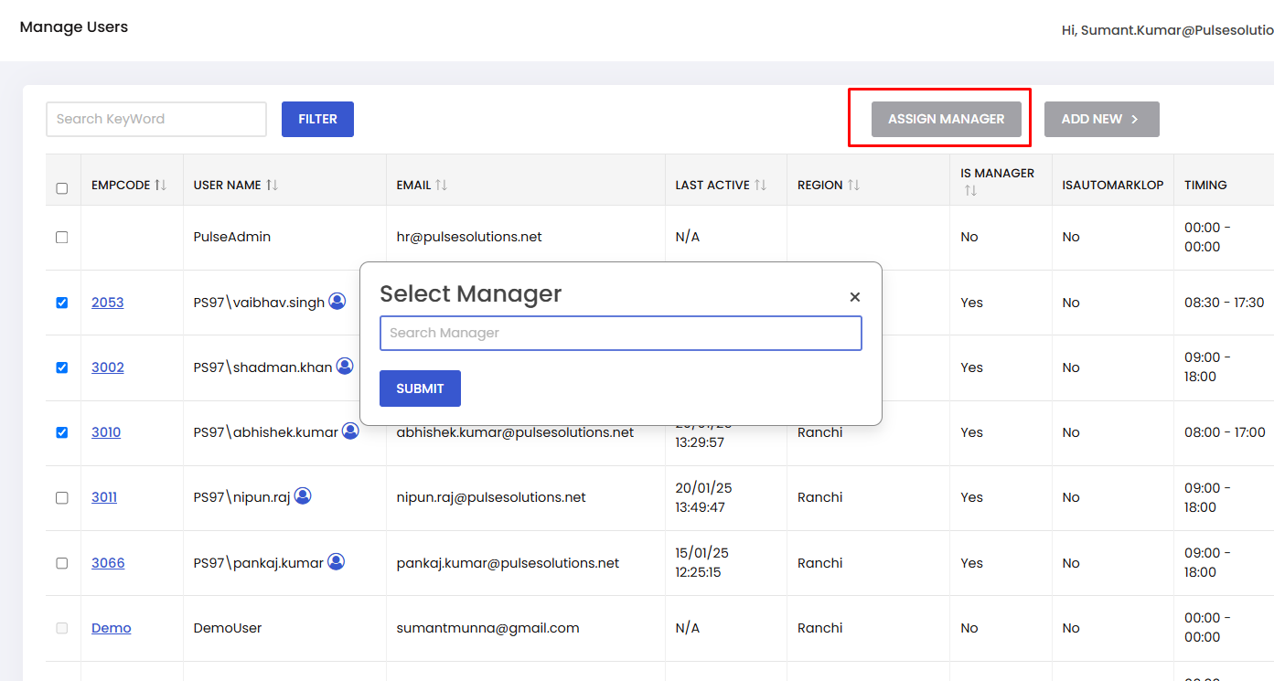Click the ASSIGN MANAGER button
Viewport: 1274px width, 681px height.
click(946, 119)
